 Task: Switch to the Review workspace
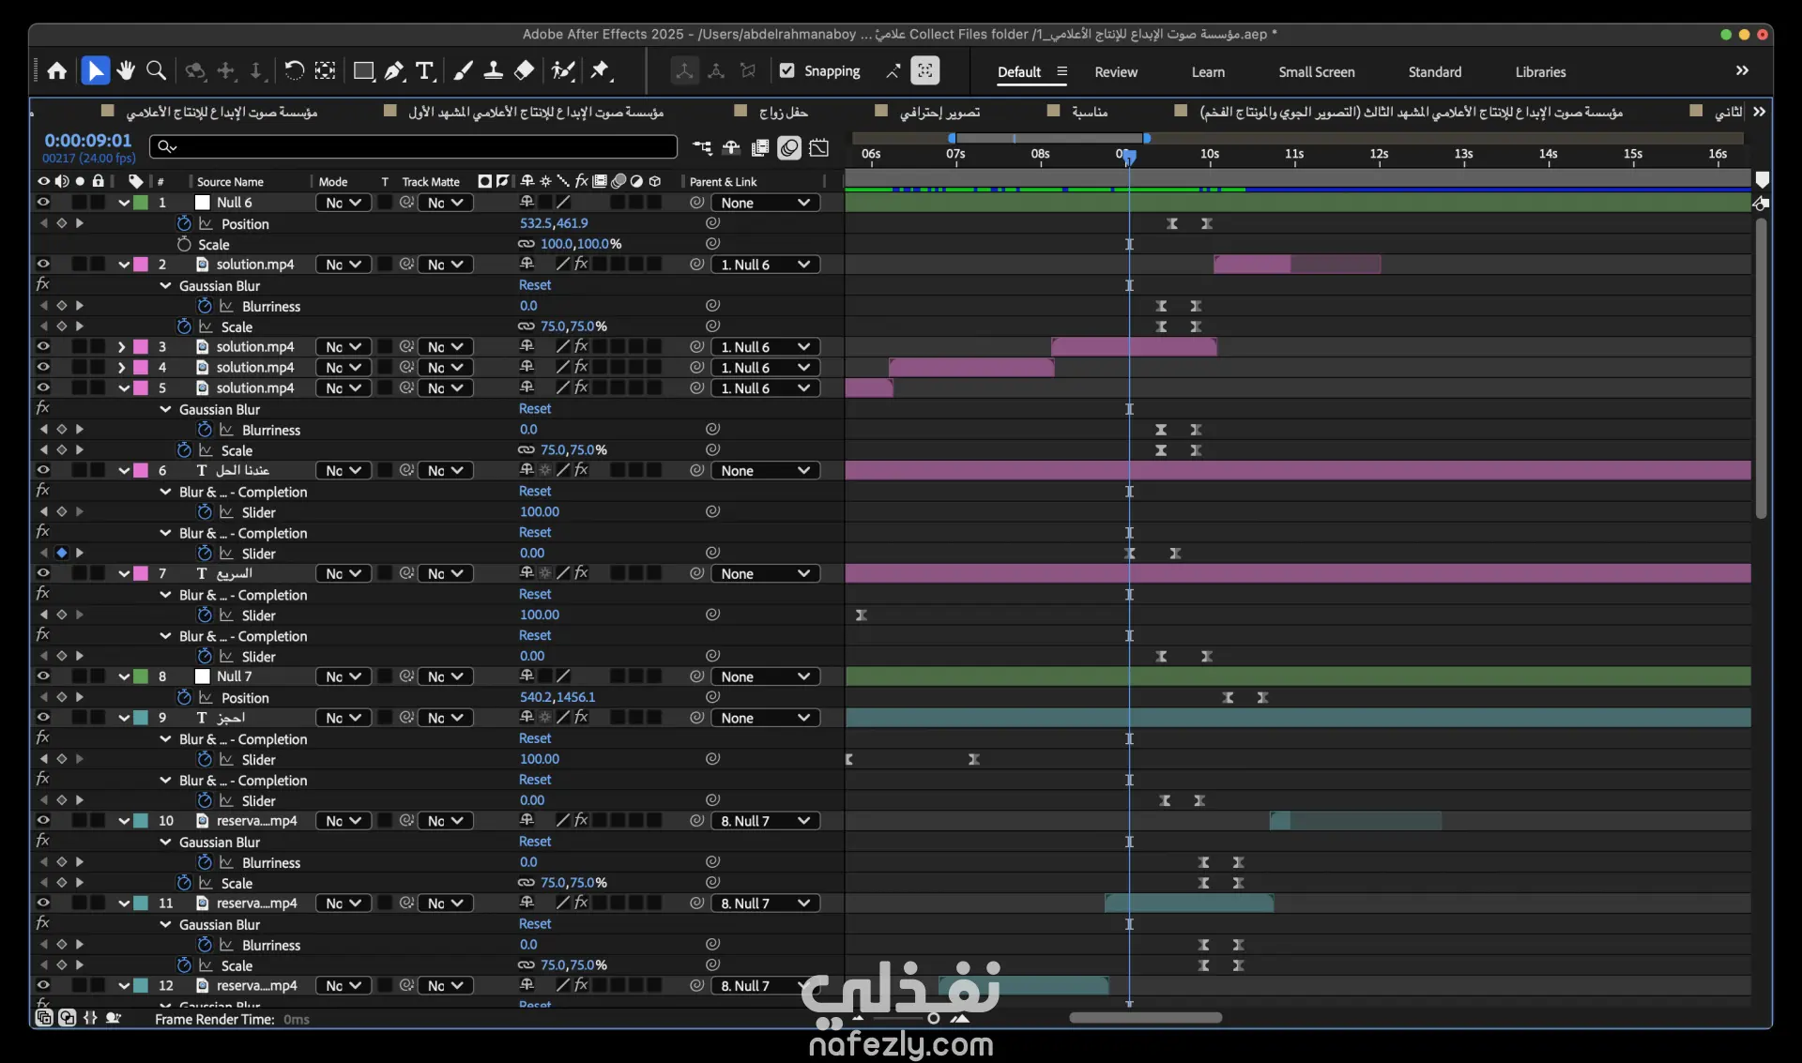[1115, 72]
